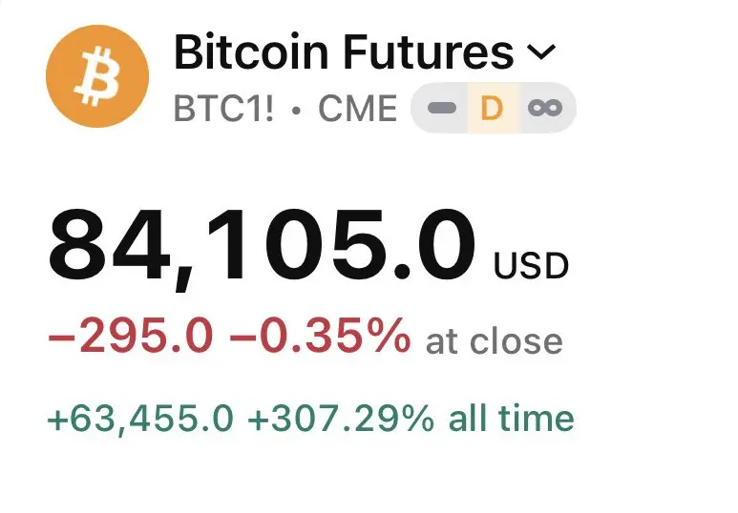Click the CME exchange label
Image resolution: width=738 pixels, height=513 pixels.
pos(358,108)
